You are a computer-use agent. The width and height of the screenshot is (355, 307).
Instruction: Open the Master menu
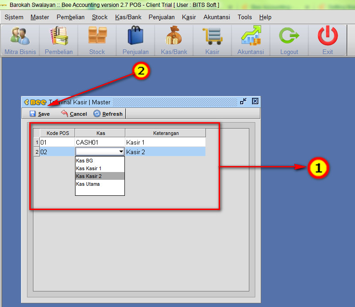(40, 17)
